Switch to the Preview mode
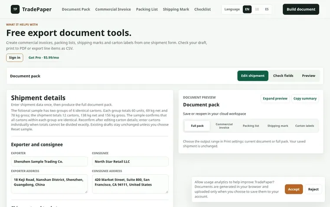This screenshot has width=330, height=207. tap(308, 76)
